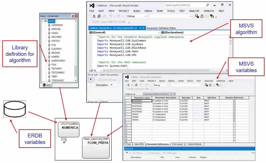Click the UTILITY library icon next to its label

(46, 21)
